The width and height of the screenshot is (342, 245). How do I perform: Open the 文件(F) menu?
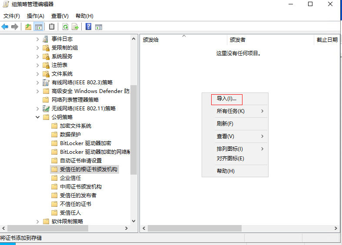pyautogui.click(x=12, y=16)
